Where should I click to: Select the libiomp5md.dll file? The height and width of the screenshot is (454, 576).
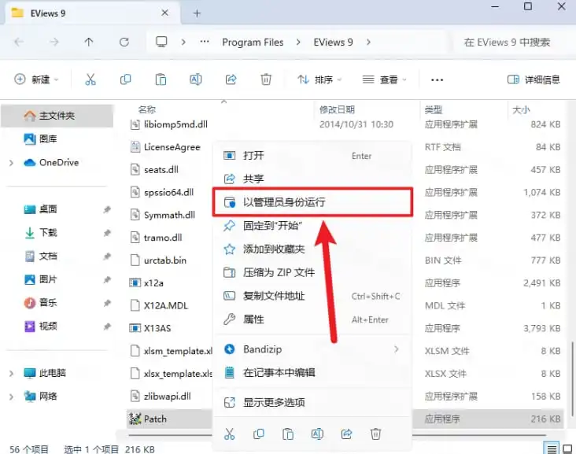tap(175, 124)
